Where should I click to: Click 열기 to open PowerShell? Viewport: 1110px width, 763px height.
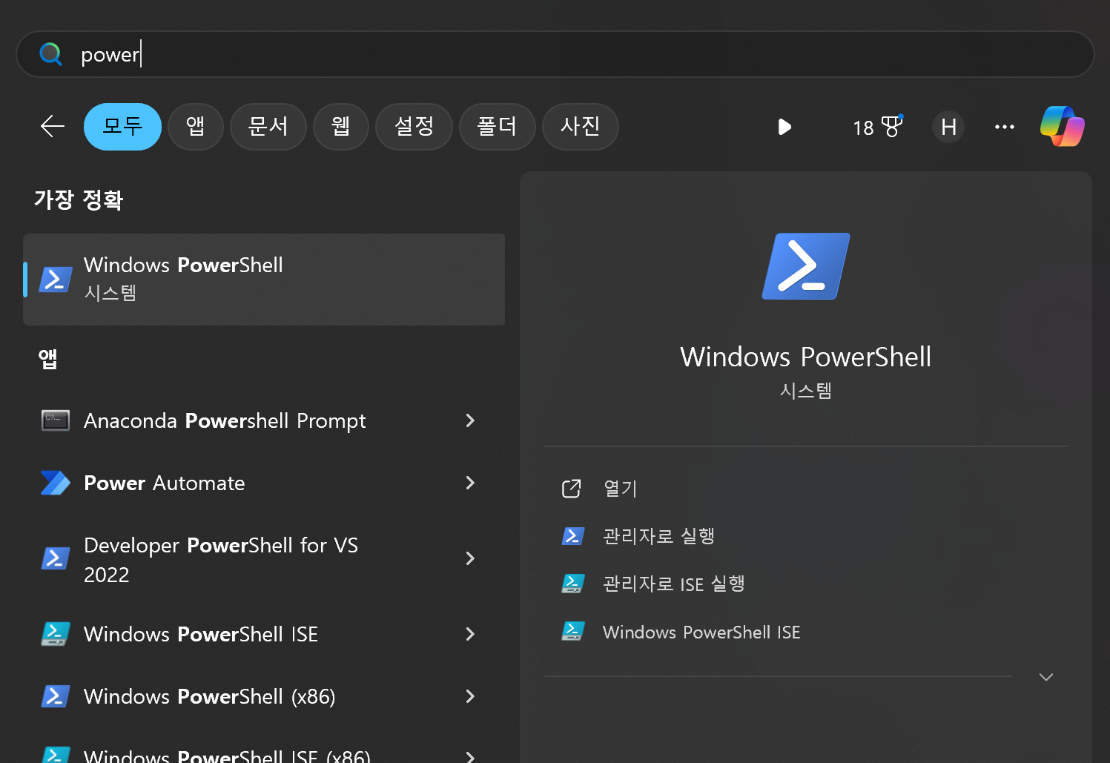621,489
